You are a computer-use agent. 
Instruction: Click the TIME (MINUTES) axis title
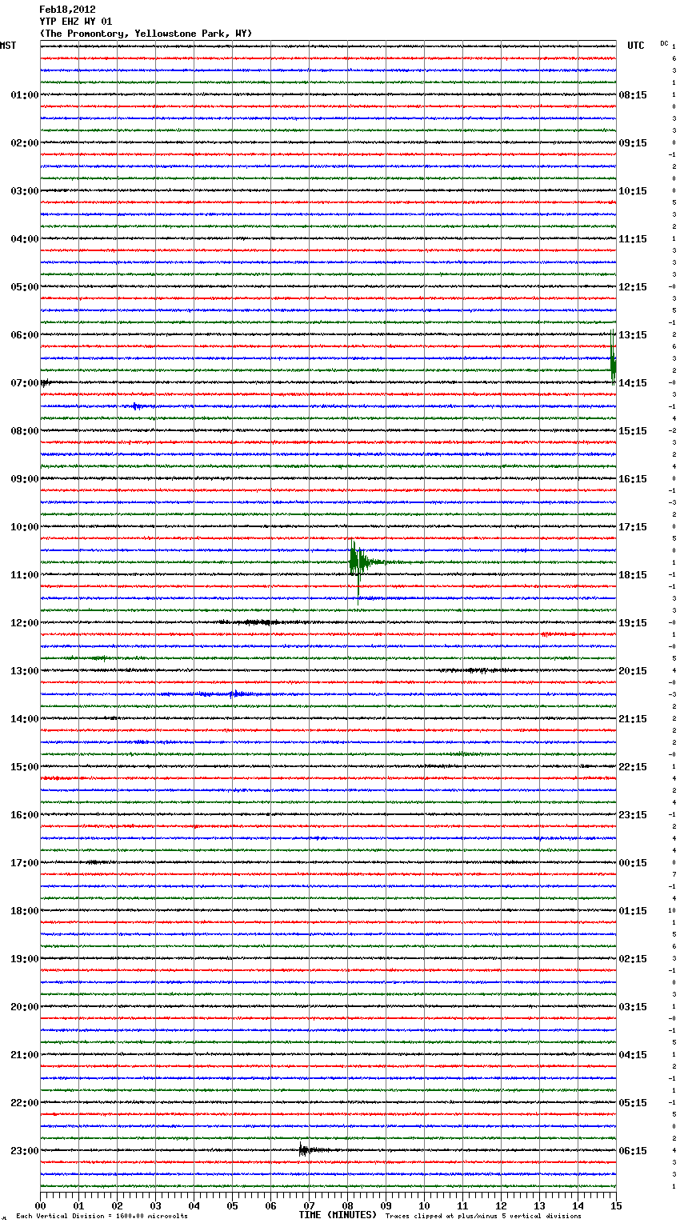tap(338, 1215)
